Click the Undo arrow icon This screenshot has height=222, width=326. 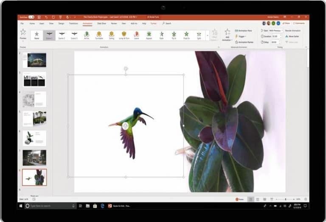click(46, 17)
